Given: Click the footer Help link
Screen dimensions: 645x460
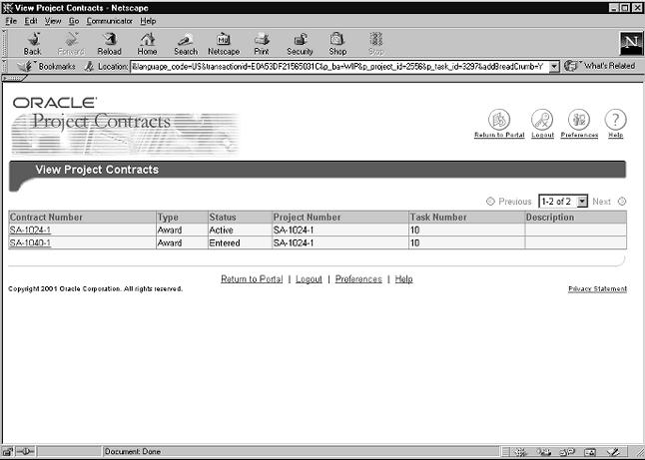Looking at the screenshot, I should [x=403, y=279].
